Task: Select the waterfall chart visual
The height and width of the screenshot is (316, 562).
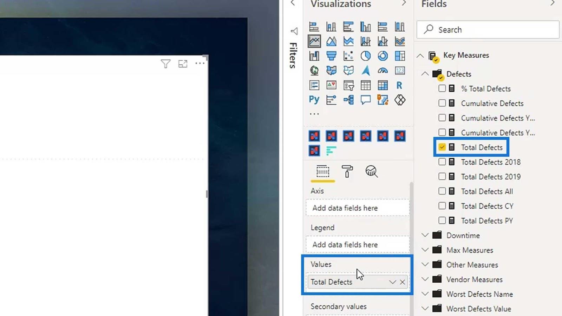Action: 314,56
